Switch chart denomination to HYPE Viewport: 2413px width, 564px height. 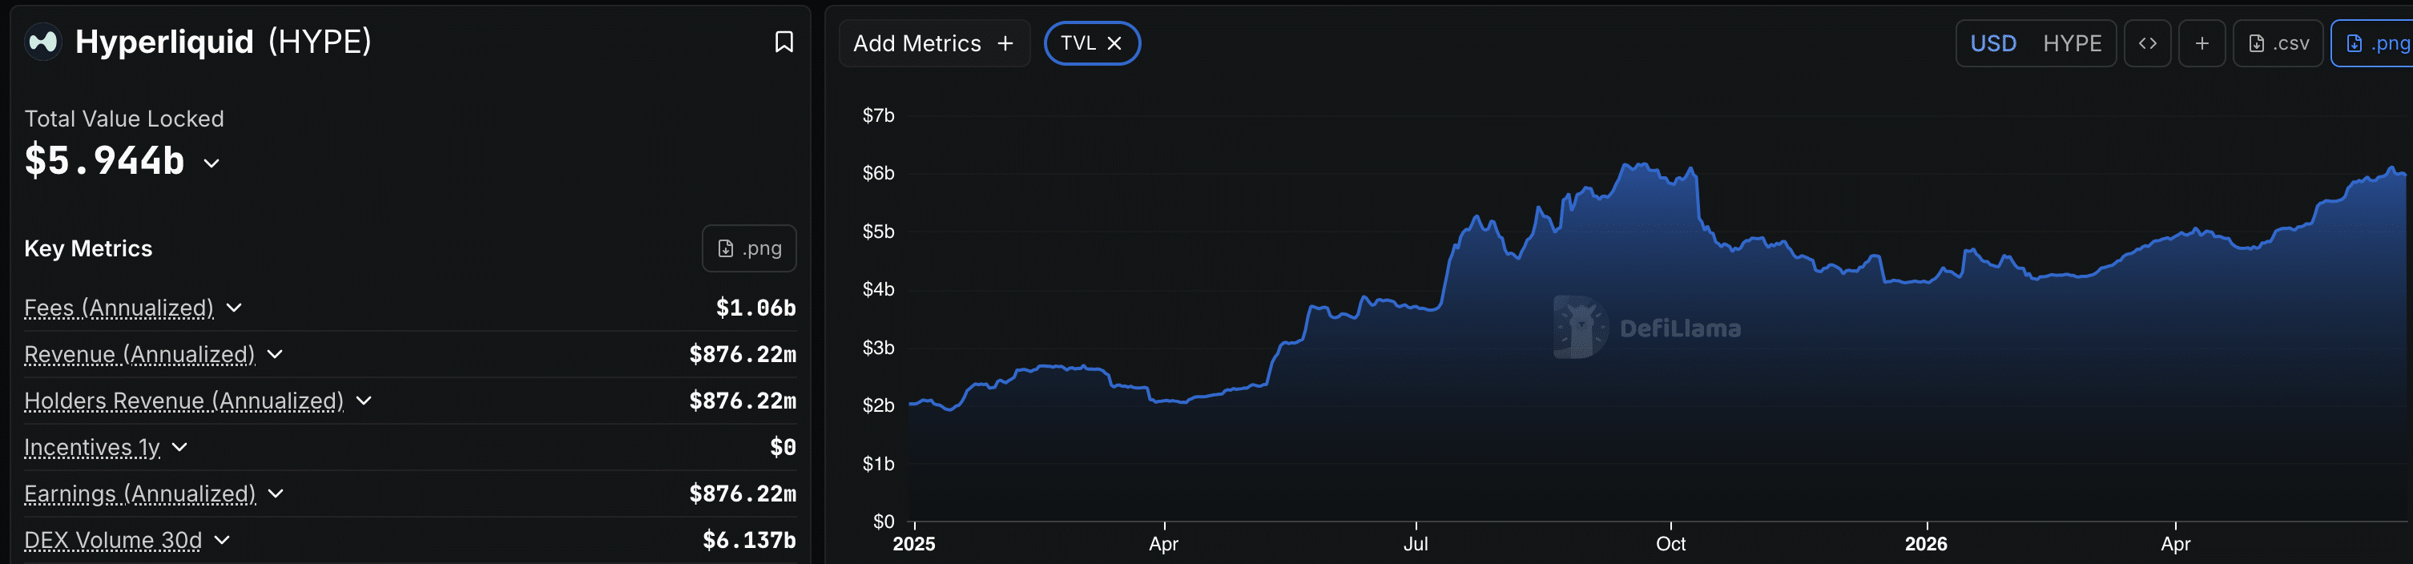2072,43
